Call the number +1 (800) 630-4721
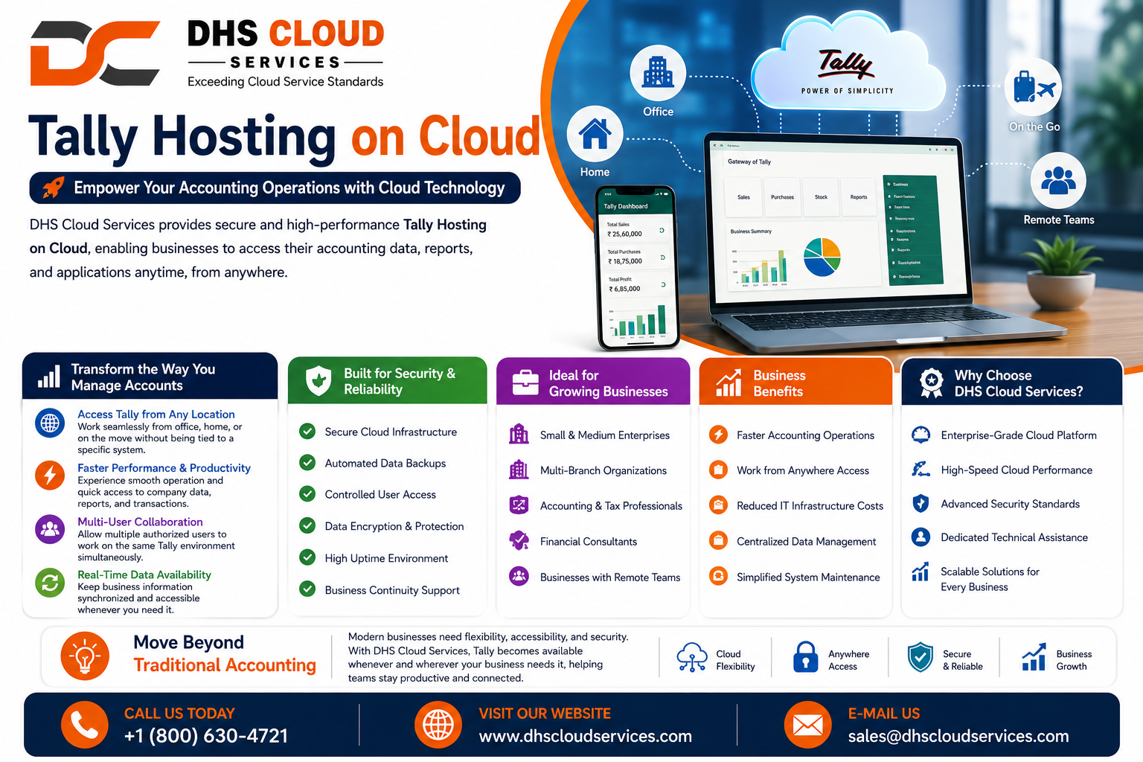1143x762 pixels. [x=206, y=736]
